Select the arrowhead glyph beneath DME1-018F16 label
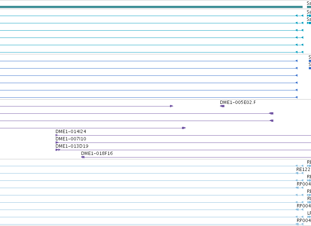311x226 pixels. tap(83, 157)
